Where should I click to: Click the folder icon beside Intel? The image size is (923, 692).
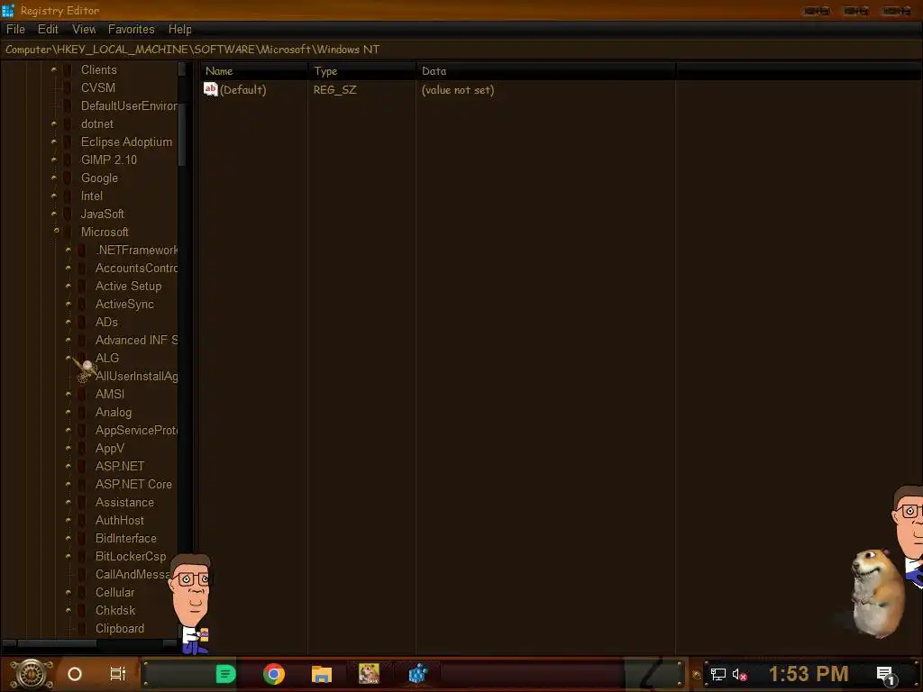click(68, 196)
